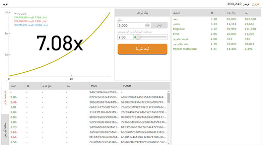
Task: Click the Toman currency button beside amount
Action: point(159,25)
